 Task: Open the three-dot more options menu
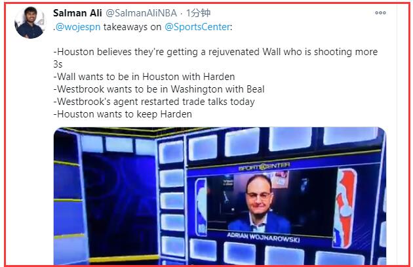click(x=380, y=12)
